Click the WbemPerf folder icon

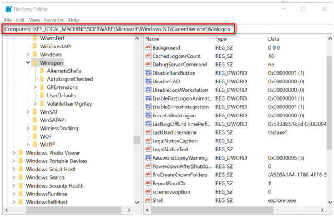pyautogui.click(x=35, y=38)
